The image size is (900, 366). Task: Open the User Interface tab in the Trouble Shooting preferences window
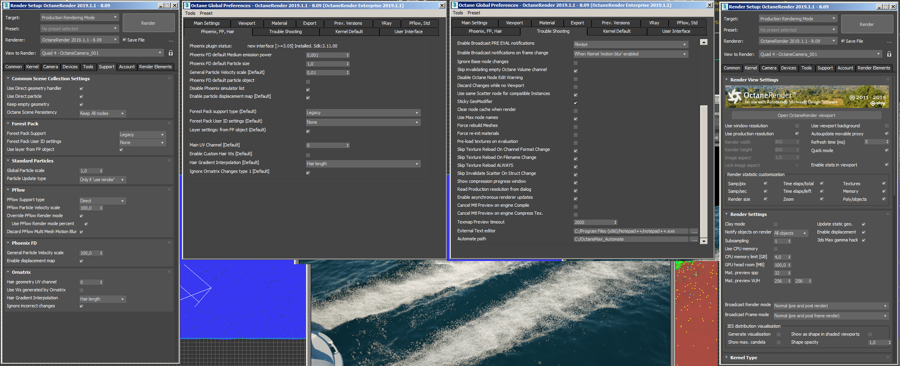pos(676,31)
